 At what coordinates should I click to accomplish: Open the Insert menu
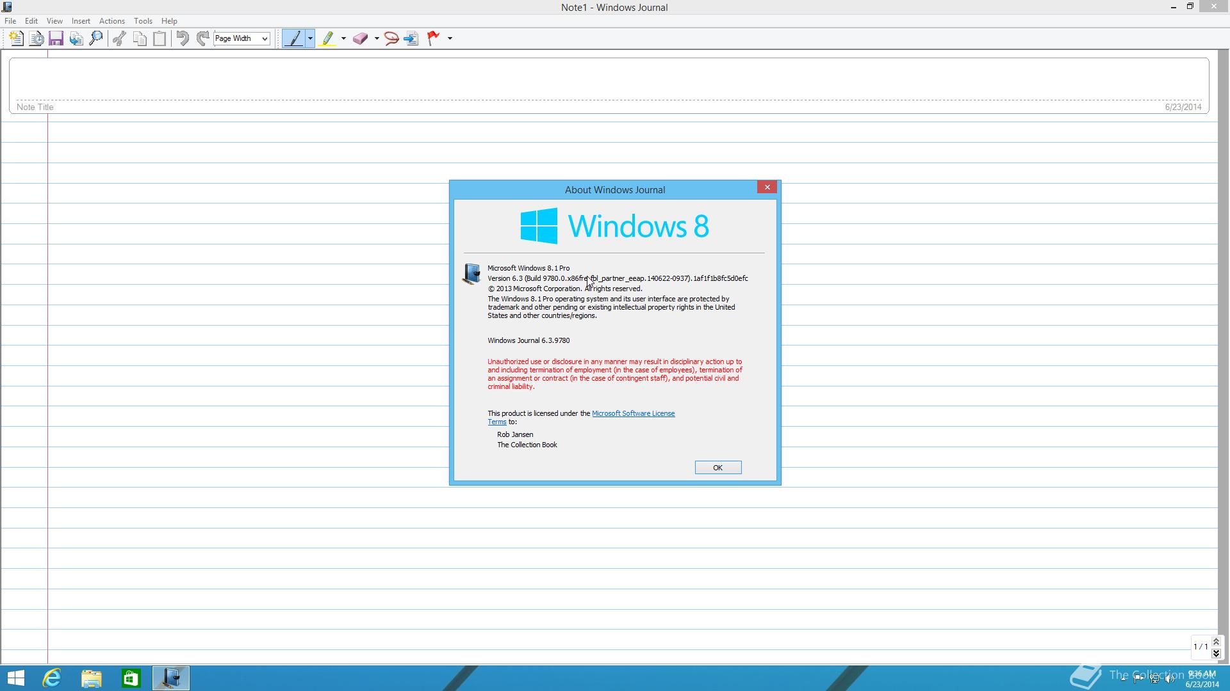pos(81,21)
